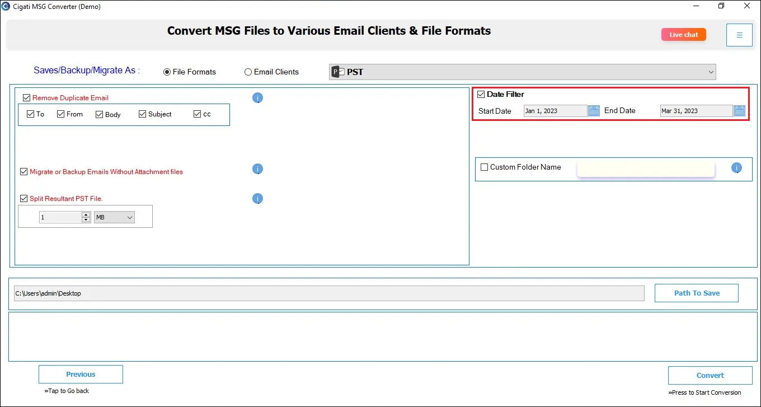Start conversion with Convert button
The image size is (761, 407).
pyautogui.click(x=710, y=376)
